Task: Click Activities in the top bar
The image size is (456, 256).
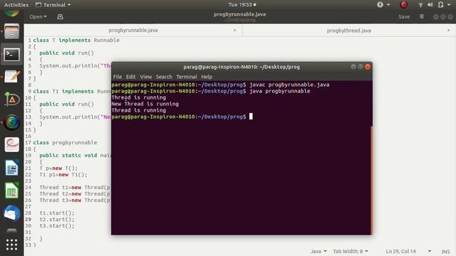Action: (x=16, y=5)
